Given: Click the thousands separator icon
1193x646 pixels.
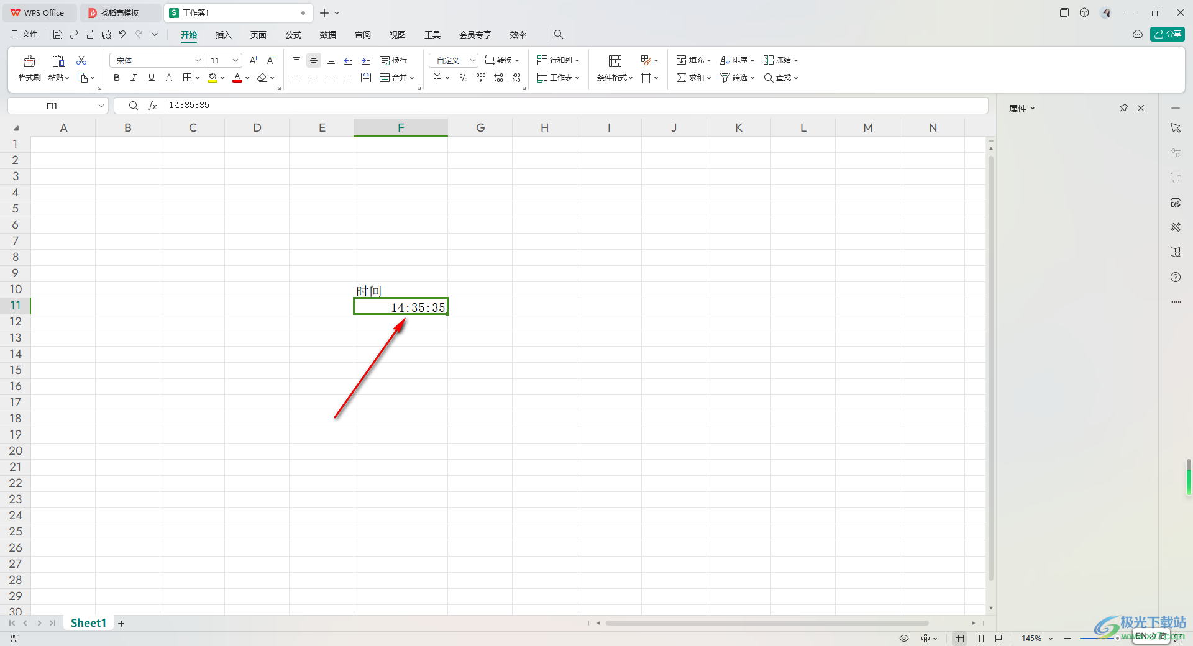Looking at the screenshot, I should point(481,78).
